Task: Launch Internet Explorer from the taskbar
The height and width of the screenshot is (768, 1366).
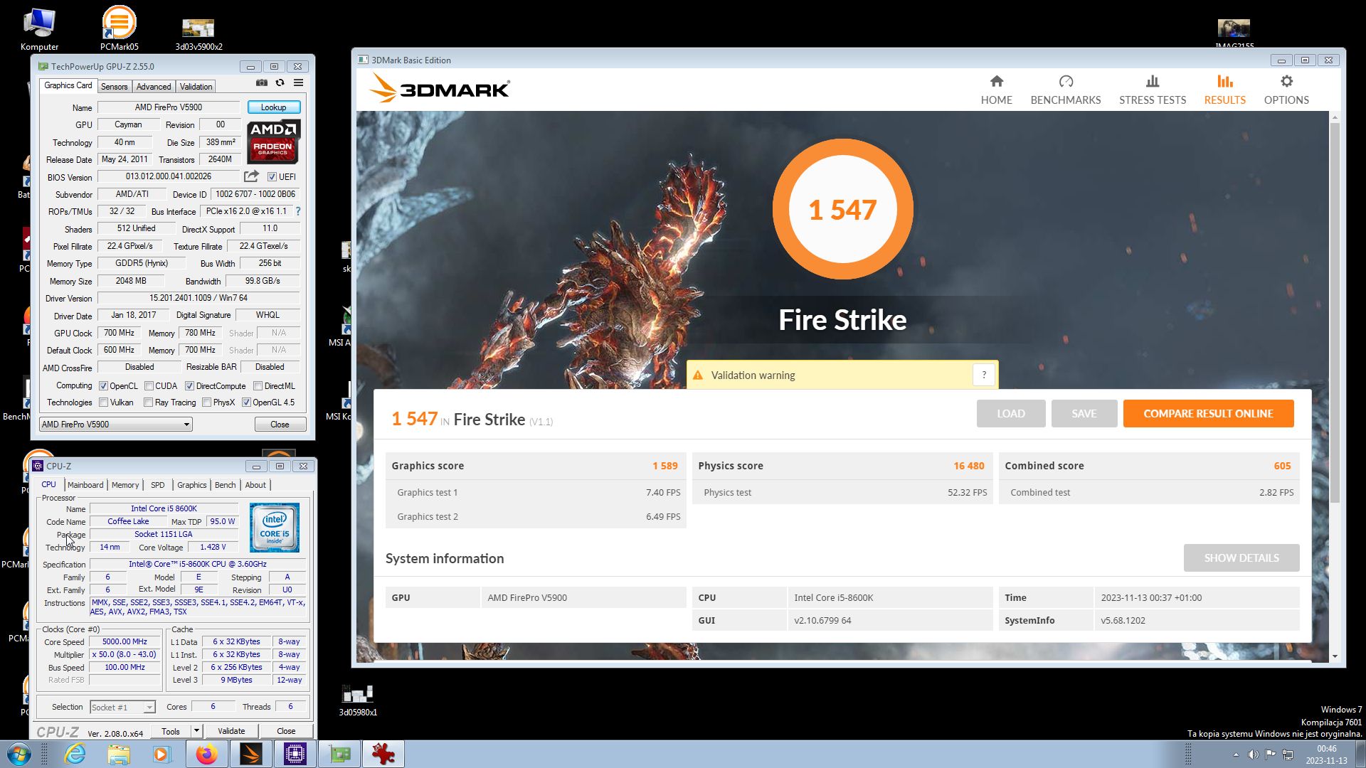Action: 75,754
